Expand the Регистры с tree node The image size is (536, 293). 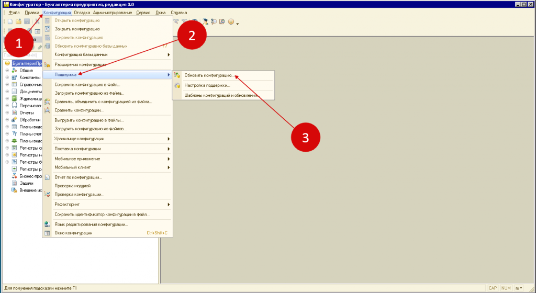(7, 148)
